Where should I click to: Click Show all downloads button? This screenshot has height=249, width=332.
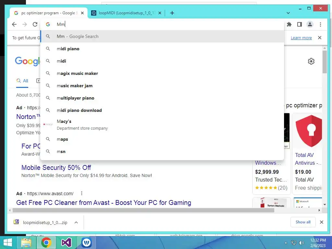coord(303,222)
